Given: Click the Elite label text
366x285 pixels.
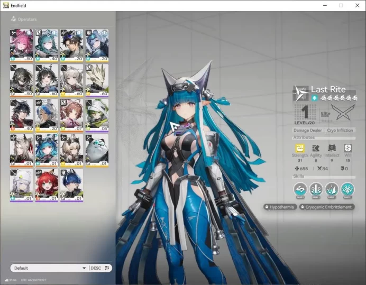Looking at the screenshot, I should click(325, 114).
